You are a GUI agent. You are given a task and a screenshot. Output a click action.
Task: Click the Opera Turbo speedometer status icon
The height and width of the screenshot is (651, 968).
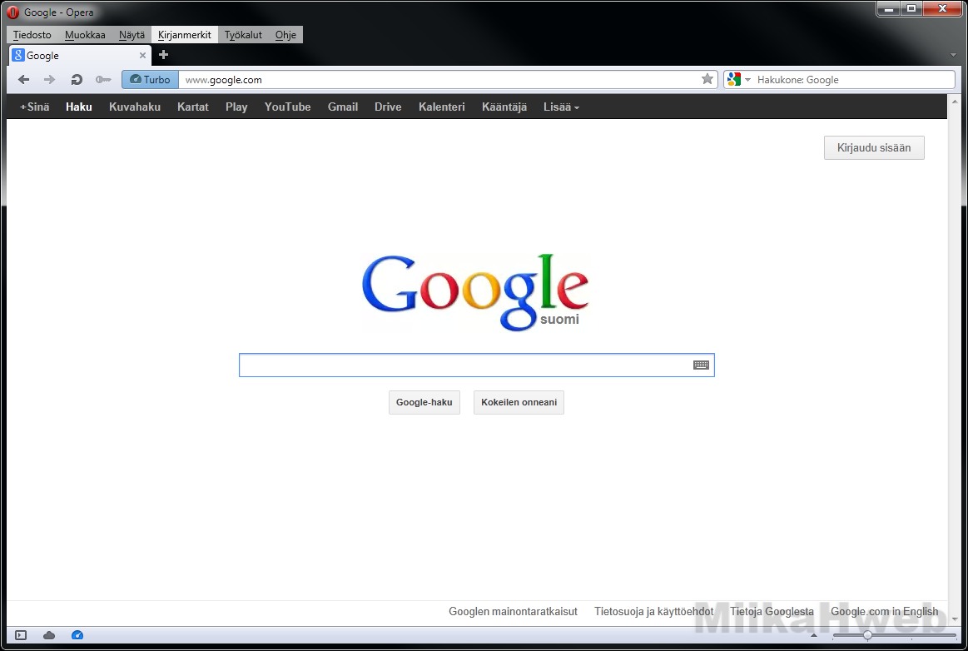click(77, 635)
